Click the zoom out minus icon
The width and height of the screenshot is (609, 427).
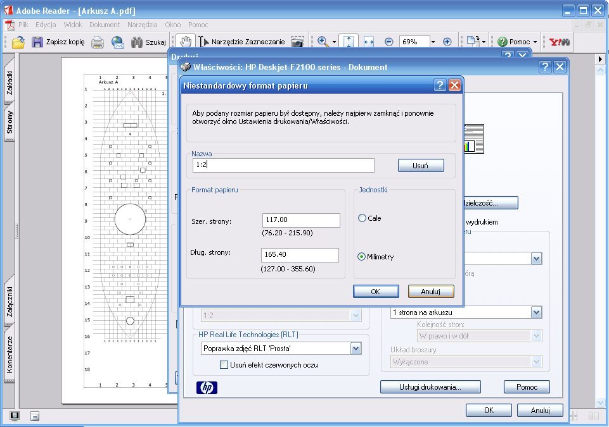click(388, 42)
